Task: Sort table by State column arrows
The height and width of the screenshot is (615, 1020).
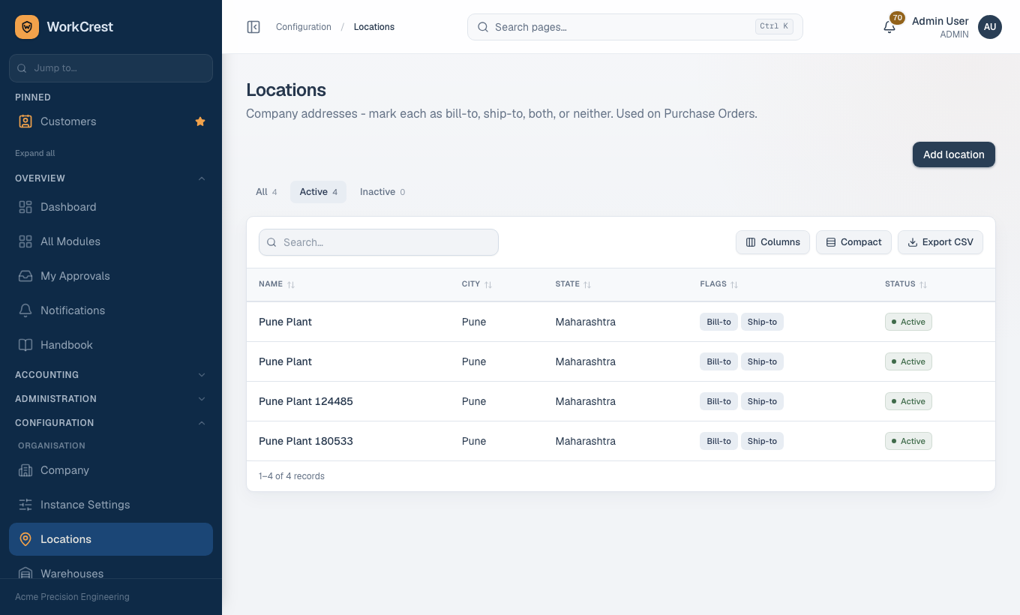Action: tap(587, 285)
